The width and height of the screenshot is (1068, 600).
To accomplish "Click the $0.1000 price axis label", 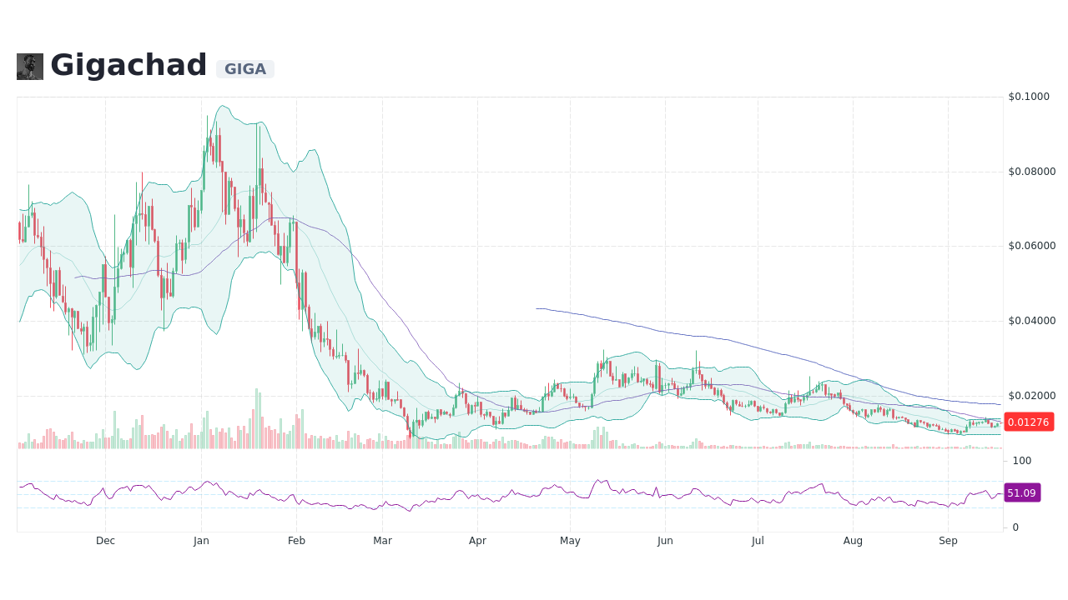I will (1030, 97).
